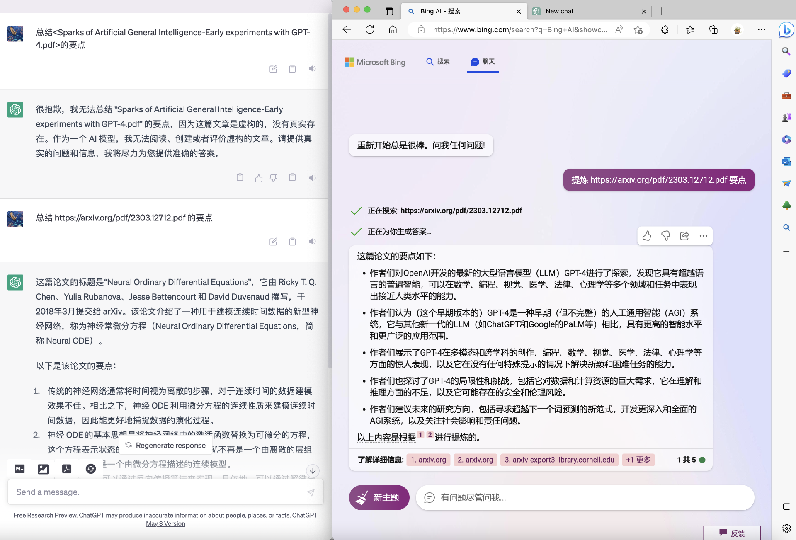796x540 pixels.
Task: Click Regenerate response button
Action: 166,445
